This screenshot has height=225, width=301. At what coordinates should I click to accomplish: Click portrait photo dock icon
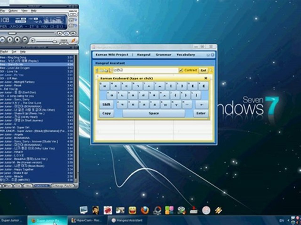tap(96, 210)
